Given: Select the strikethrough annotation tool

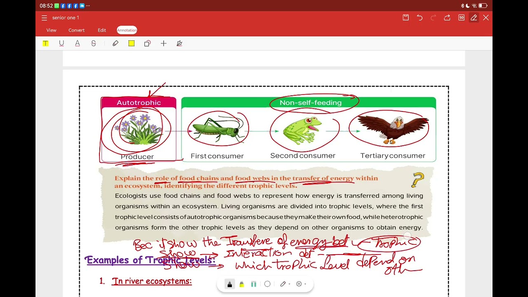Looking at the screenshot, I should point(94,43).
